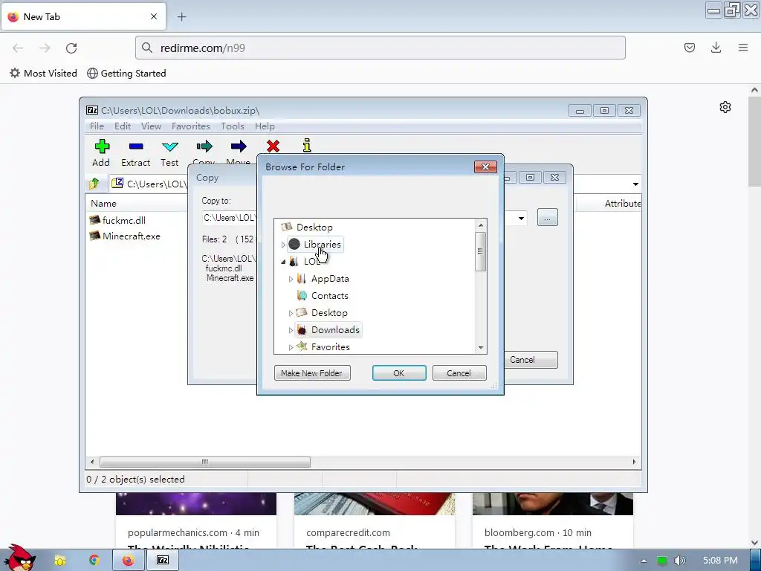Click the Move arrow icon in 7-Zip toolbar
This screenshot has width=761, height=571.
tap(239, 146)
